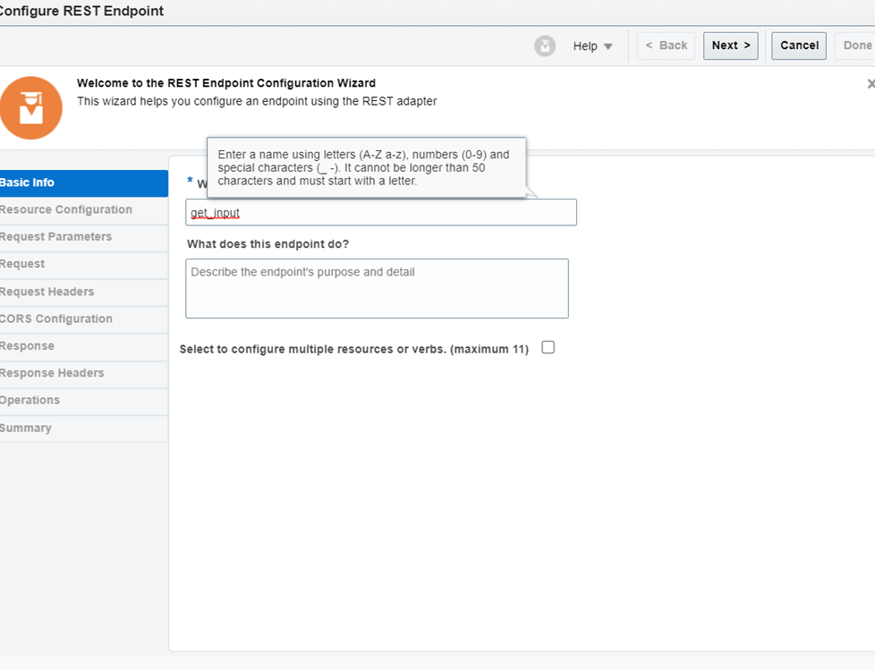This screenshot has width=875, height=670.
Task: Focus the endpoint description text area
Action: [377, 288]
